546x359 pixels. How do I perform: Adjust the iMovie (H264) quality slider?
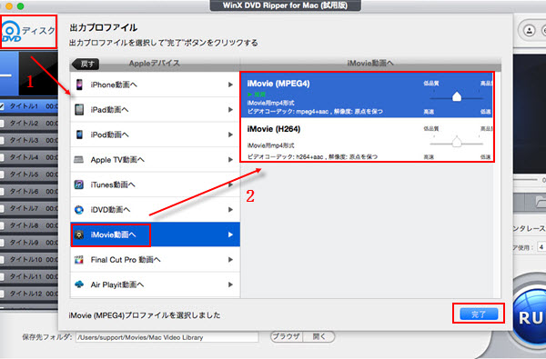point(457,142)
